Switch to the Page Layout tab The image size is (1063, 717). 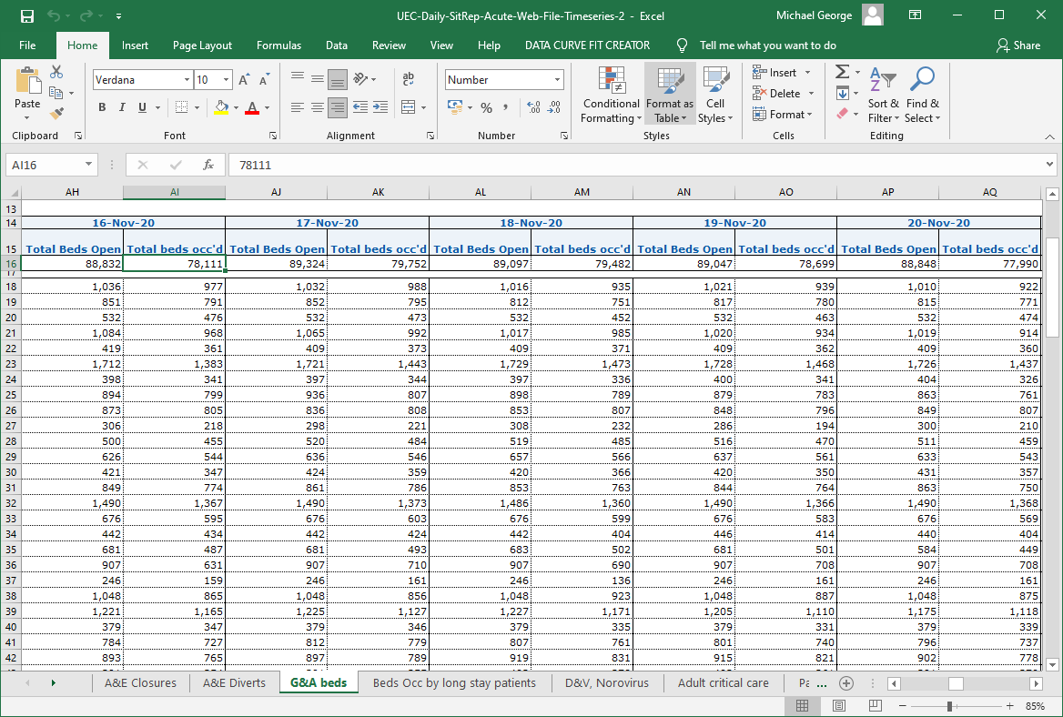coord(202,45)
